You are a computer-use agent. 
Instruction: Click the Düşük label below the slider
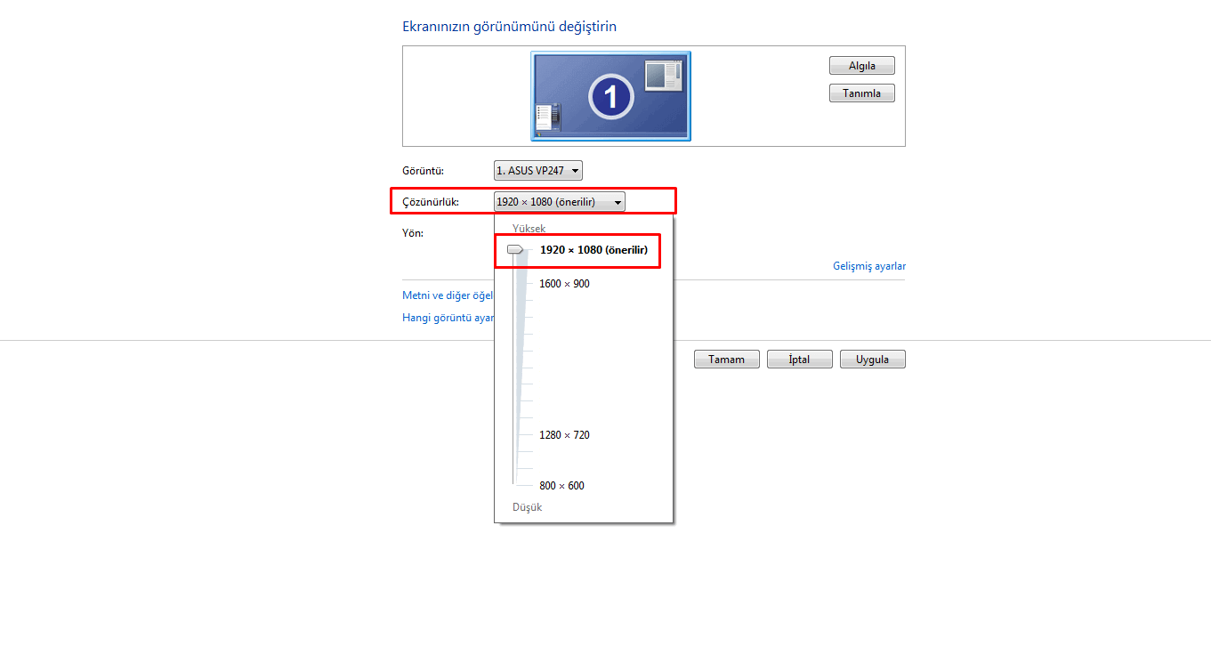click(527, 507)
